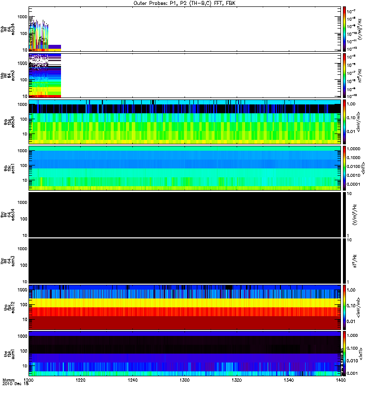The image size is (369, 394).
Task: Click the 'thb fbk scm1' y-axis label
Action: tap(9, 168)
